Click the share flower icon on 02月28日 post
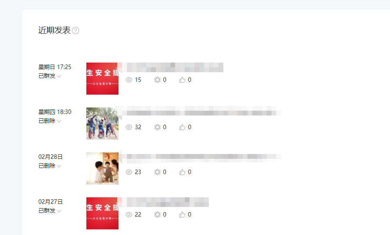 [157, 172]
